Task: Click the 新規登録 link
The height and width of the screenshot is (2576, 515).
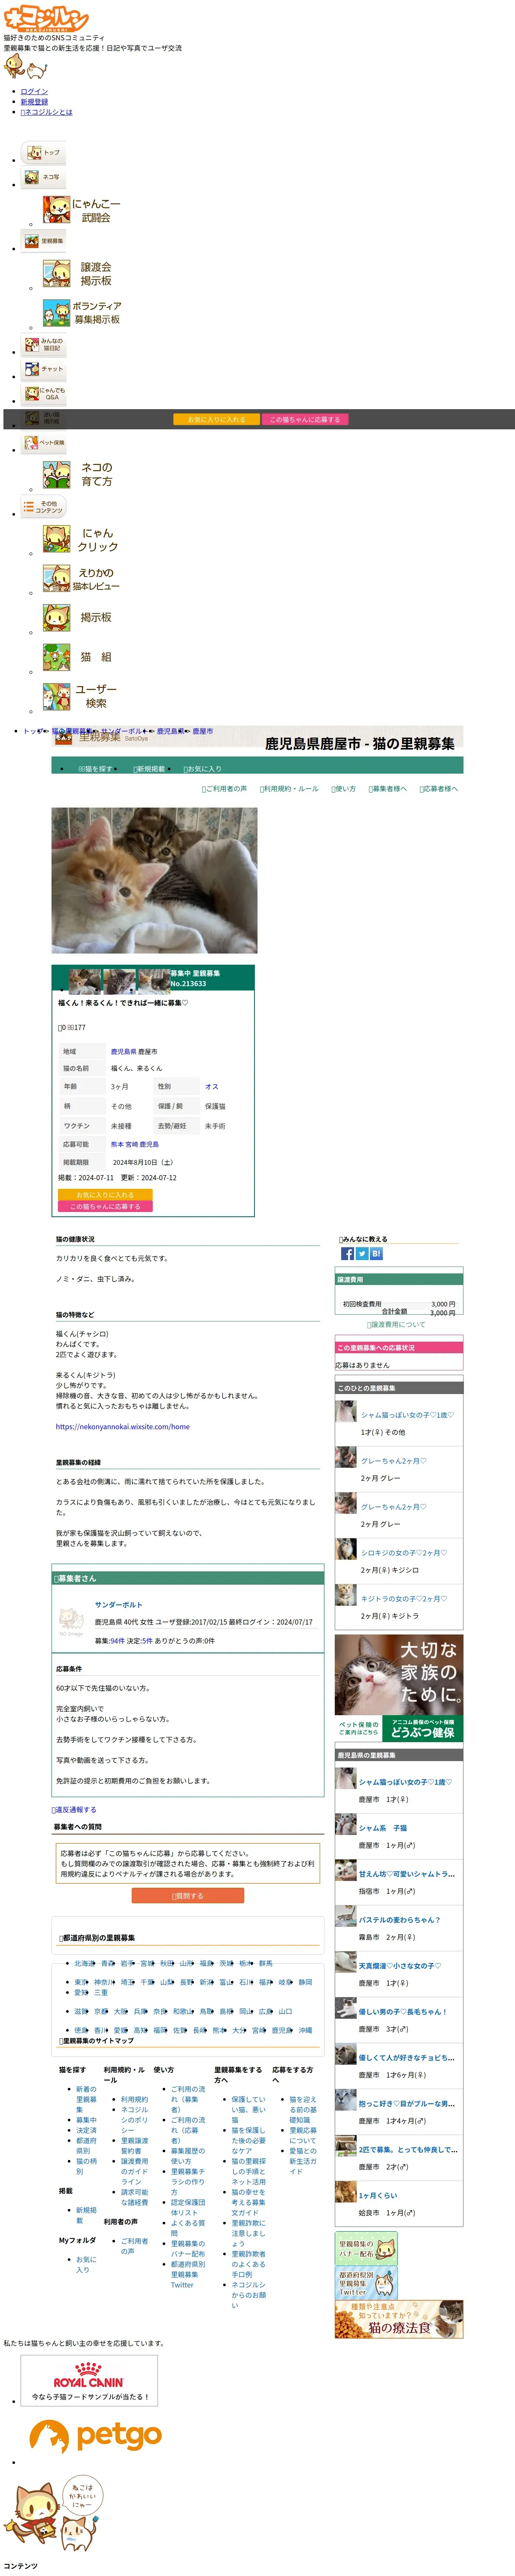Action: [34, 102]
